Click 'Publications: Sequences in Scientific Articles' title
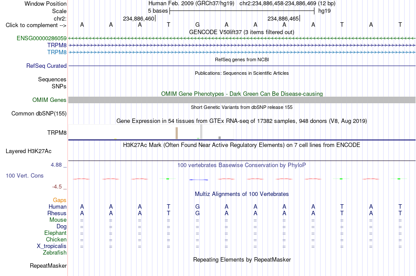Screen dimensions: 416x276 242,73
